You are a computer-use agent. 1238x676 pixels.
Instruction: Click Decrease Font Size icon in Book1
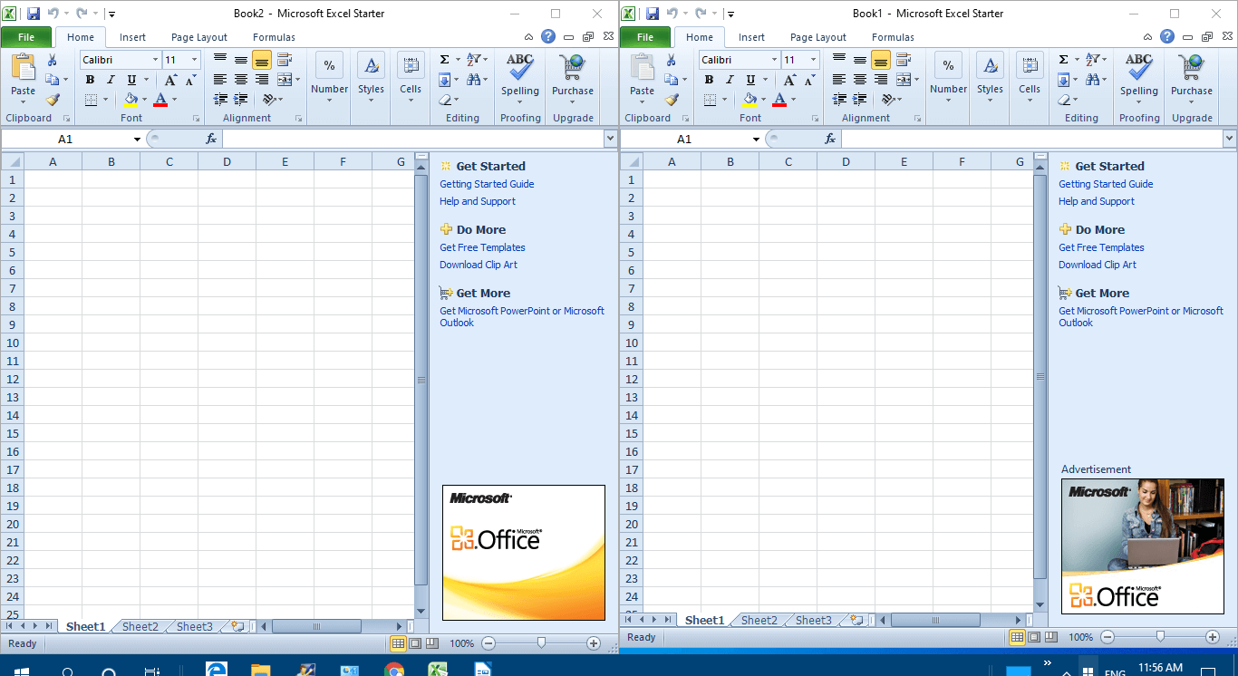click(x=808, y=80)
